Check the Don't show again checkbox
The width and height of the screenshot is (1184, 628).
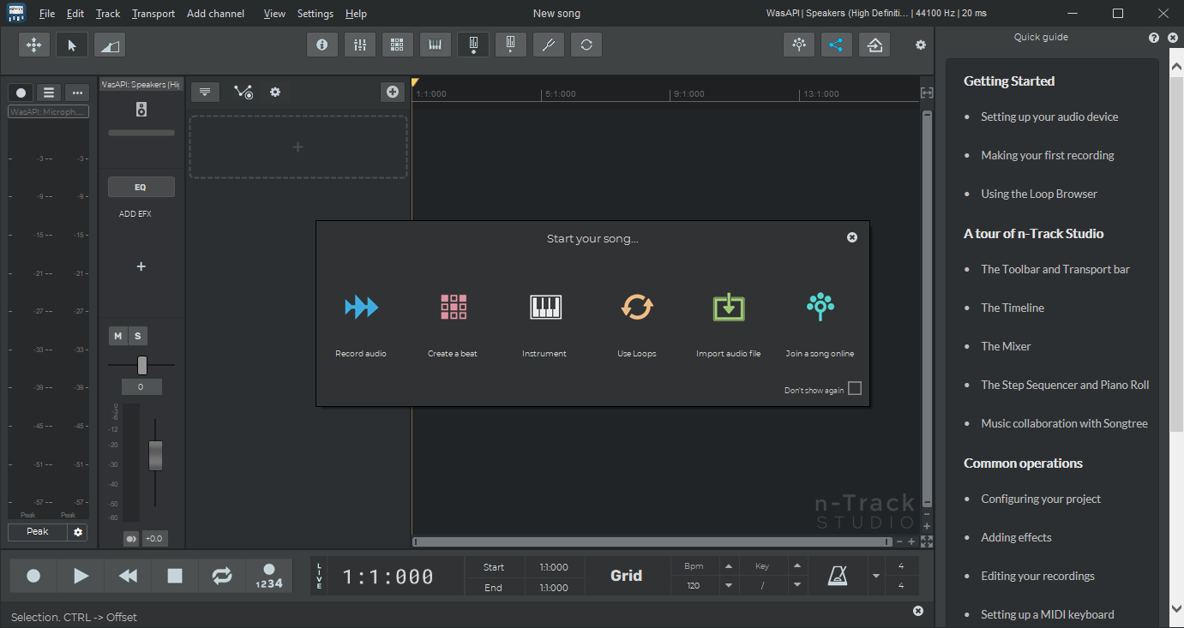[x=854, y=389]
